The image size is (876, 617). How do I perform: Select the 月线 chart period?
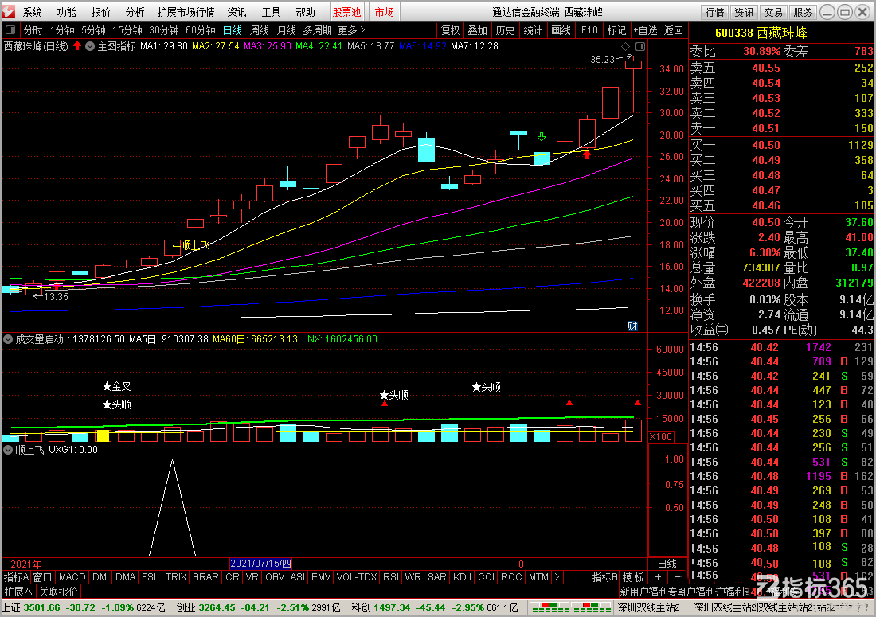click(x=286, y=30)
